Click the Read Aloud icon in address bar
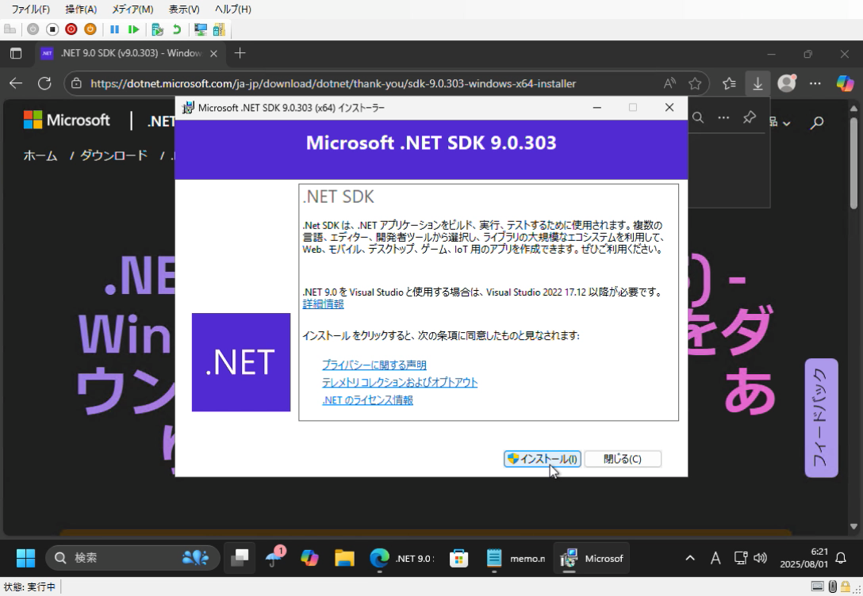Image resolution: width=863 pixels, height=596 pixels. click(669, 83)
